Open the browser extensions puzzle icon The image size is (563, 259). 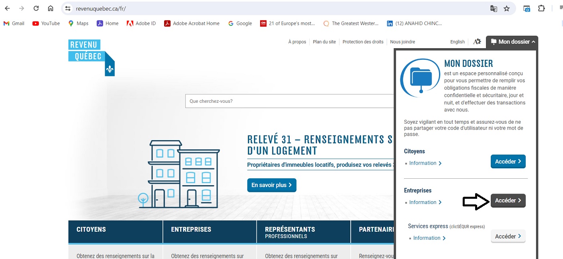coord(541,8)
